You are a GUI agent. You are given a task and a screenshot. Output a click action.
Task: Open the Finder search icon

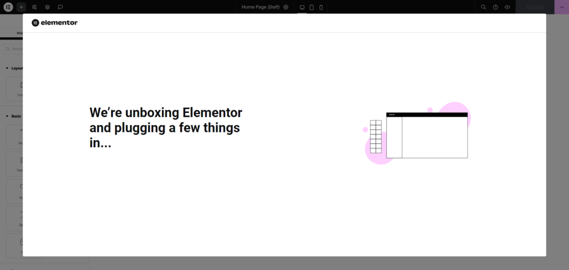tap(483, 7)
